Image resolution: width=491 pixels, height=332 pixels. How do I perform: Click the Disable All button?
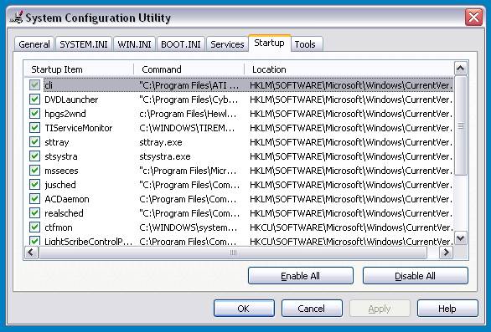click(415, 276)
